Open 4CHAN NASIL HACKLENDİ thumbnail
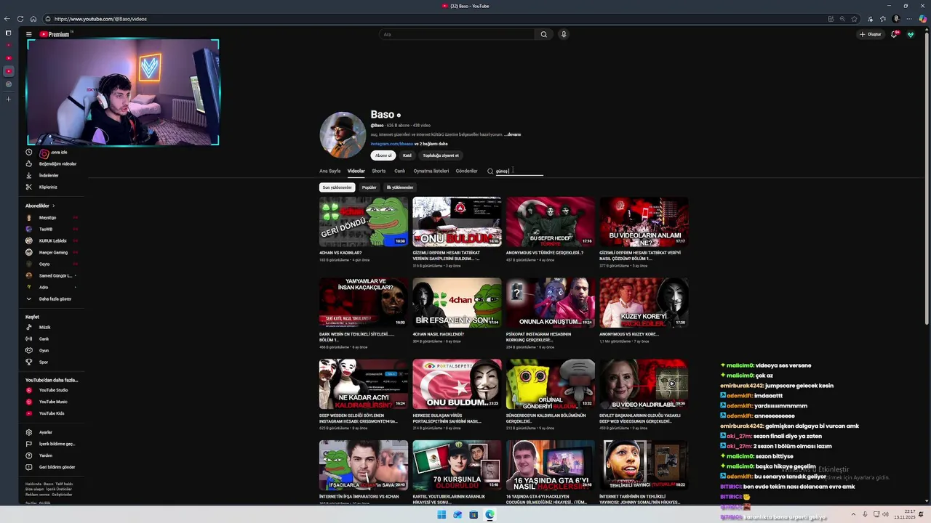This screenshot has width=931, height=523. click(457, 303)
